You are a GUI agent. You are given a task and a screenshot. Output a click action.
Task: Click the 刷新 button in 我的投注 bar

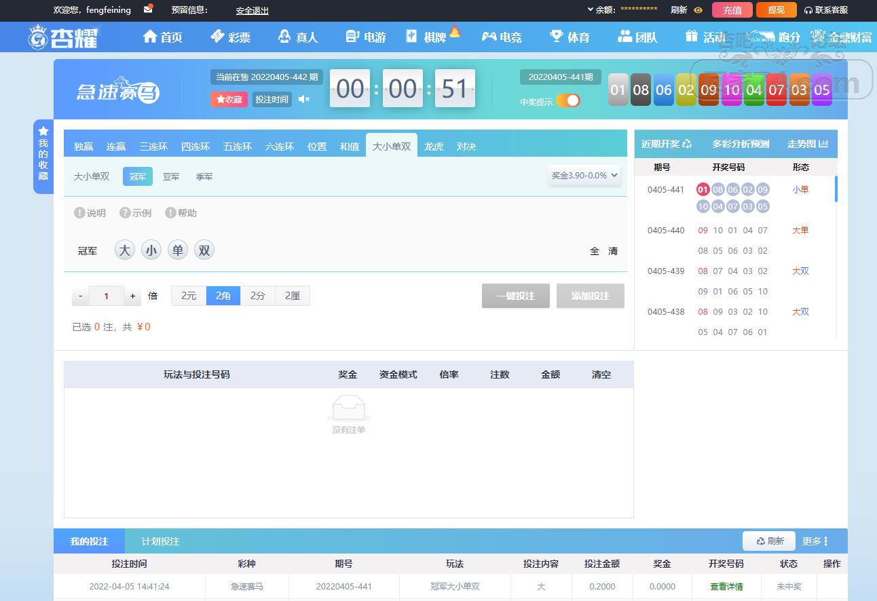[x=769, y=541]
